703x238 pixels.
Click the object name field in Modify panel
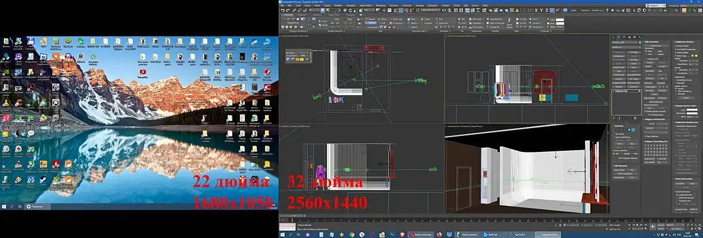point(624,42)
